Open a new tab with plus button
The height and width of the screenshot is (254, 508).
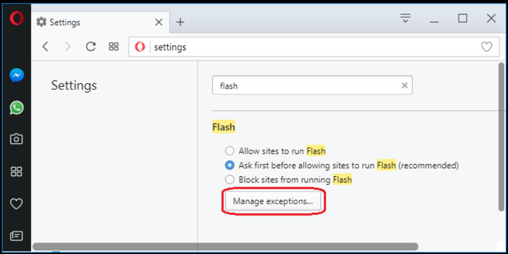pyautogui.click(x=180, y=22)
